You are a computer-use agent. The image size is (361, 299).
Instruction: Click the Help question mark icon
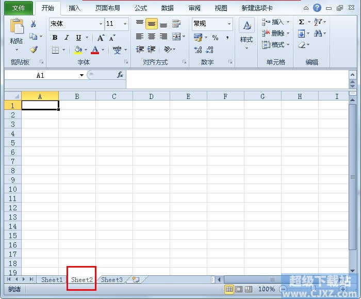click(x=317, y=8)
